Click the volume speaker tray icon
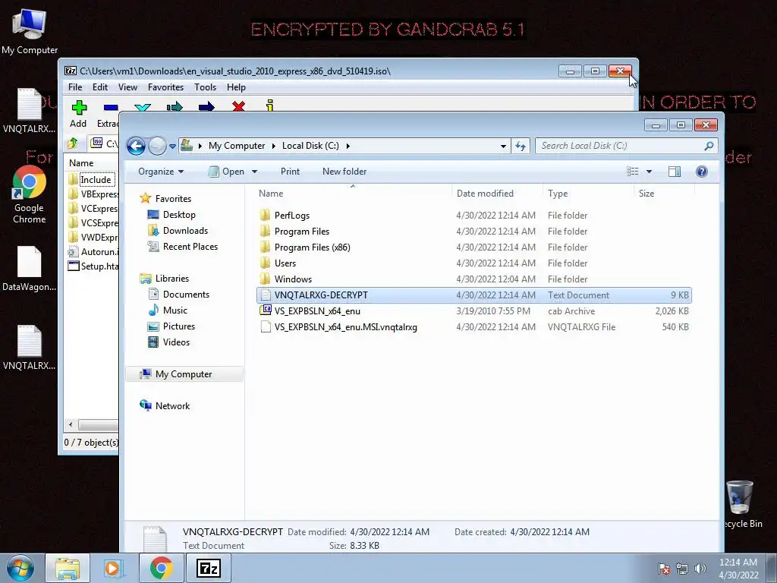The height and width of the screenshot is (583, 777). click(700, 569)
